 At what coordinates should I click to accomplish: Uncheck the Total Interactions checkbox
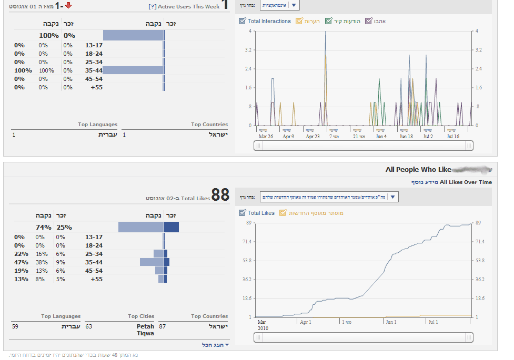tap(242, 21)
